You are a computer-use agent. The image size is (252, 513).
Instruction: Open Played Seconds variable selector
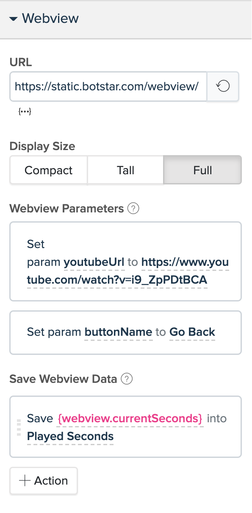(x=70, y=436)
